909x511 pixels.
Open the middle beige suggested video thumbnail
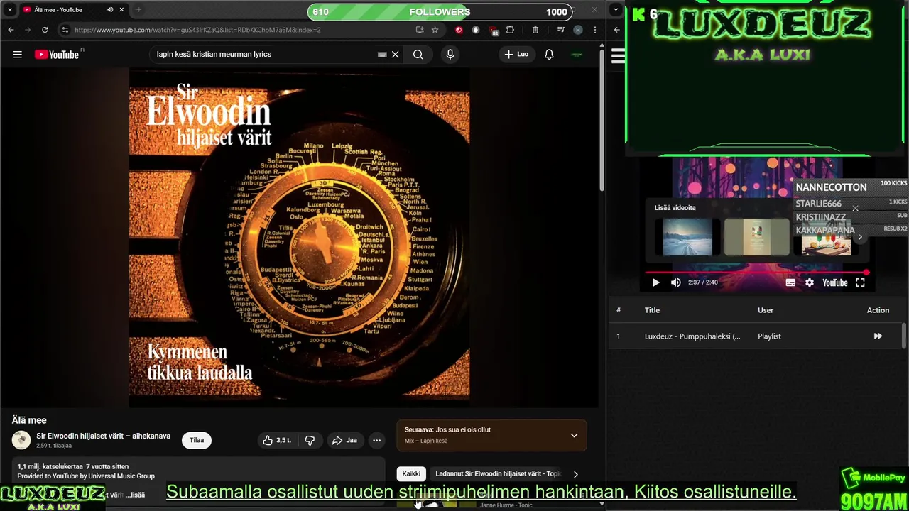[x=756, y=237]
